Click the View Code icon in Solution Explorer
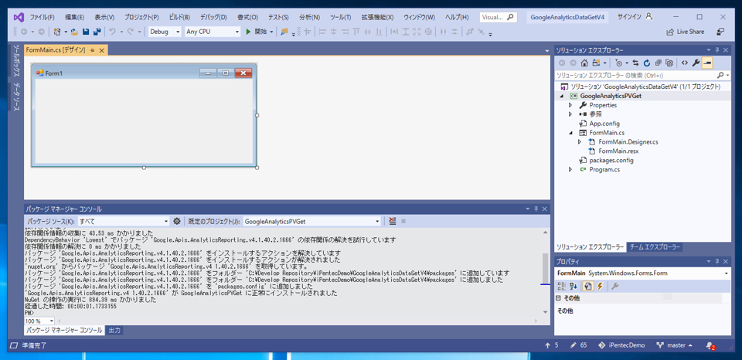Screen dimensions: 742x360 [x=684, y=63]
